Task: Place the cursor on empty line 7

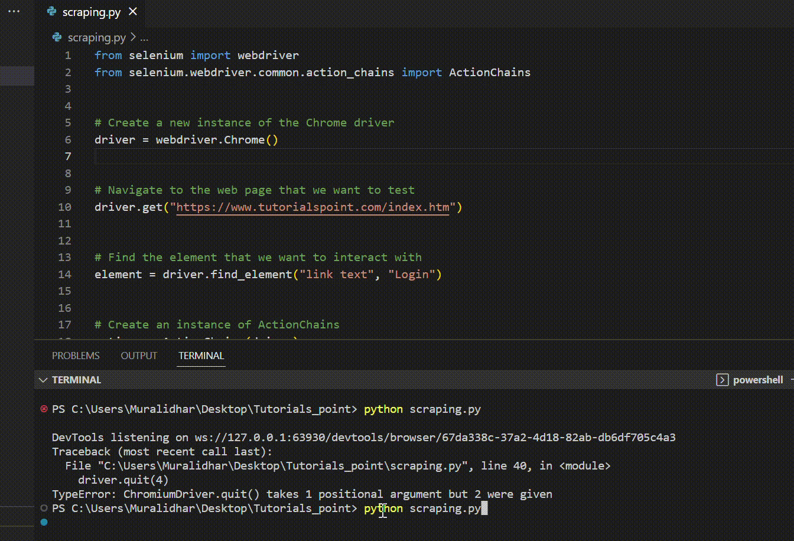Action: [x=295, y=157]
